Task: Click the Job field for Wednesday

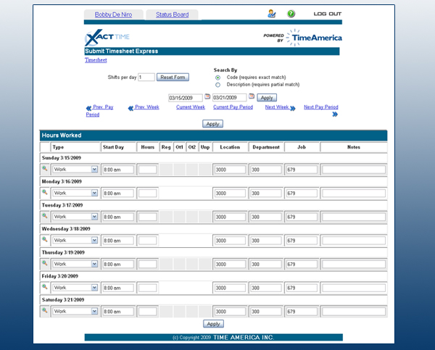Action: [302, 241]
